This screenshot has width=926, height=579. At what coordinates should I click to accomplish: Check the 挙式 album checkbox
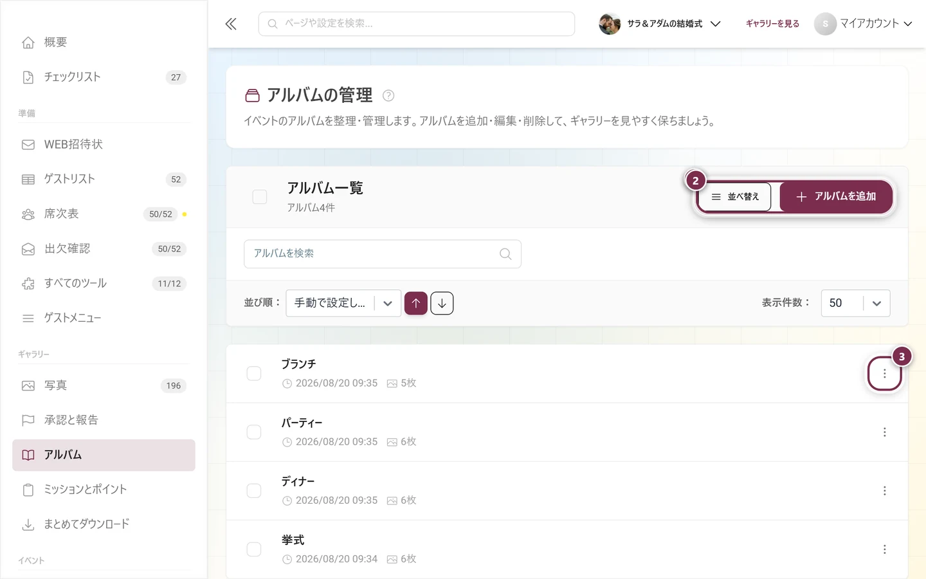click(x=254, y=549)
